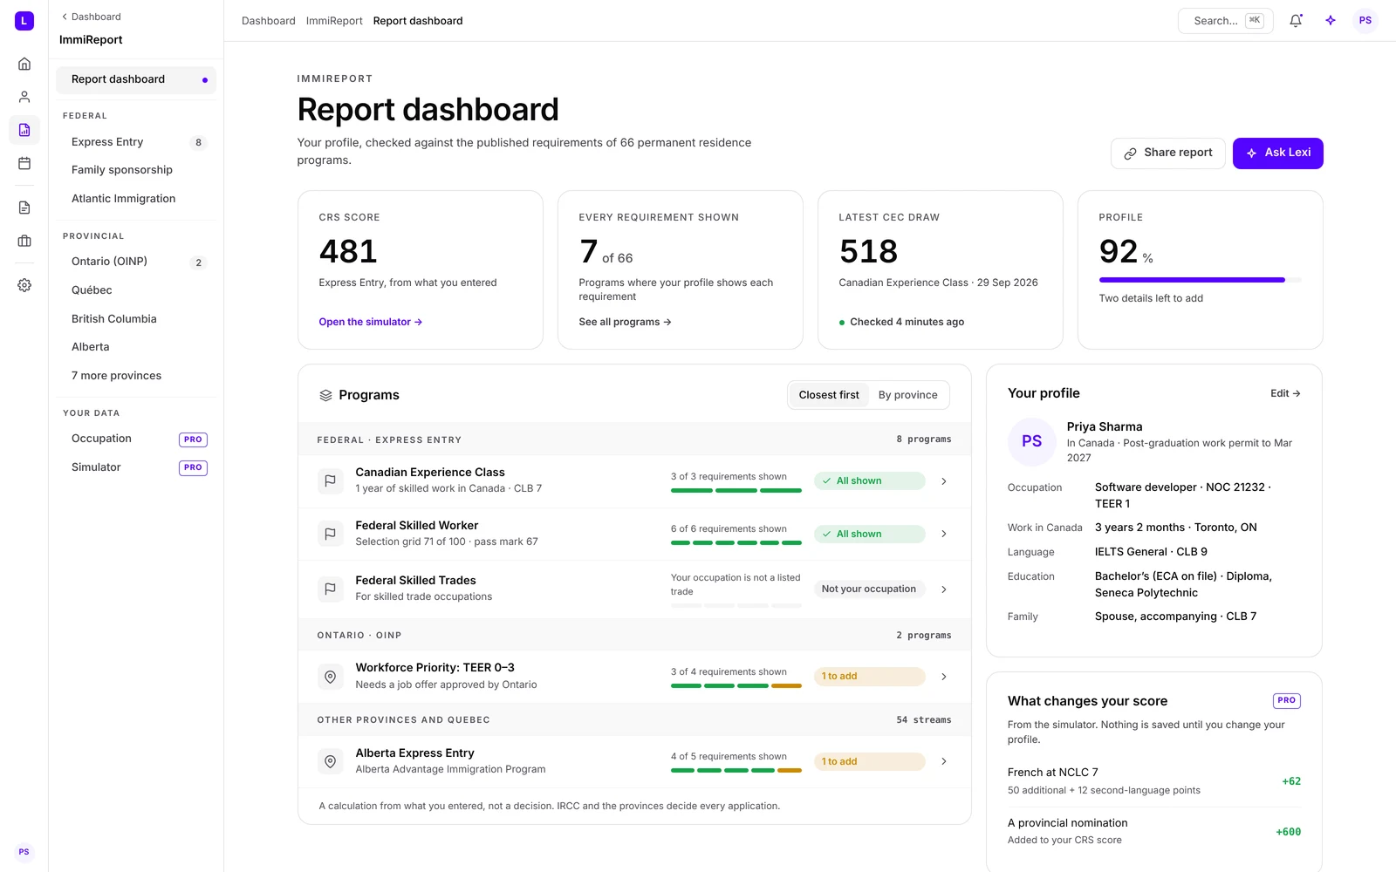This screenshot has width=1396, height=872.
Task: Select Family sponsorship in sidebar
Action: tap(136, 170)
